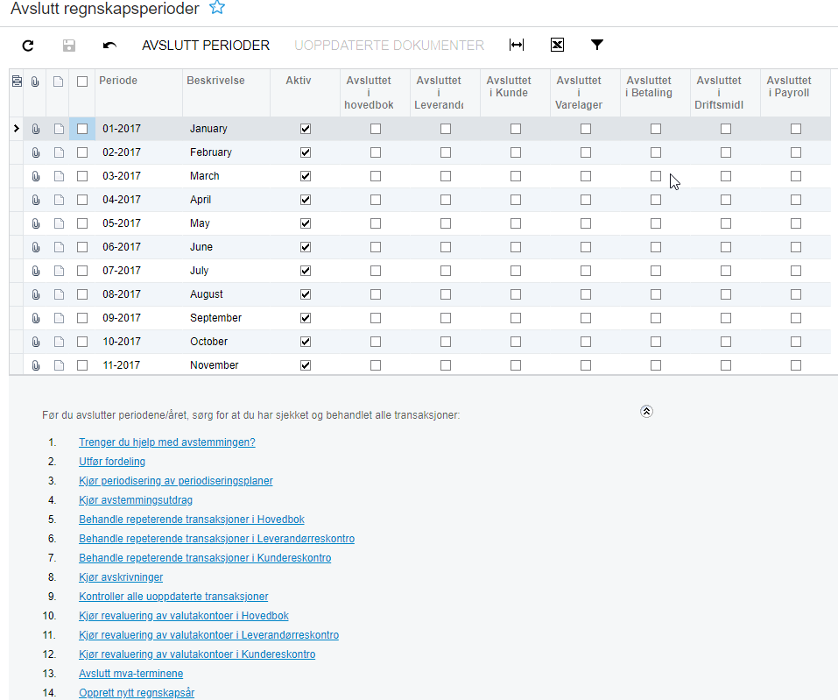The image size is (838, 700).
Task: Open attachments for the 09-2017 row
Action: click(36, 318)
